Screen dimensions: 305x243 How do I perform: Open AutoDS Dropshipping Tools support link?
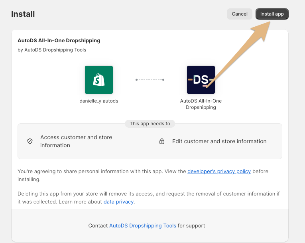pos(143,226)
